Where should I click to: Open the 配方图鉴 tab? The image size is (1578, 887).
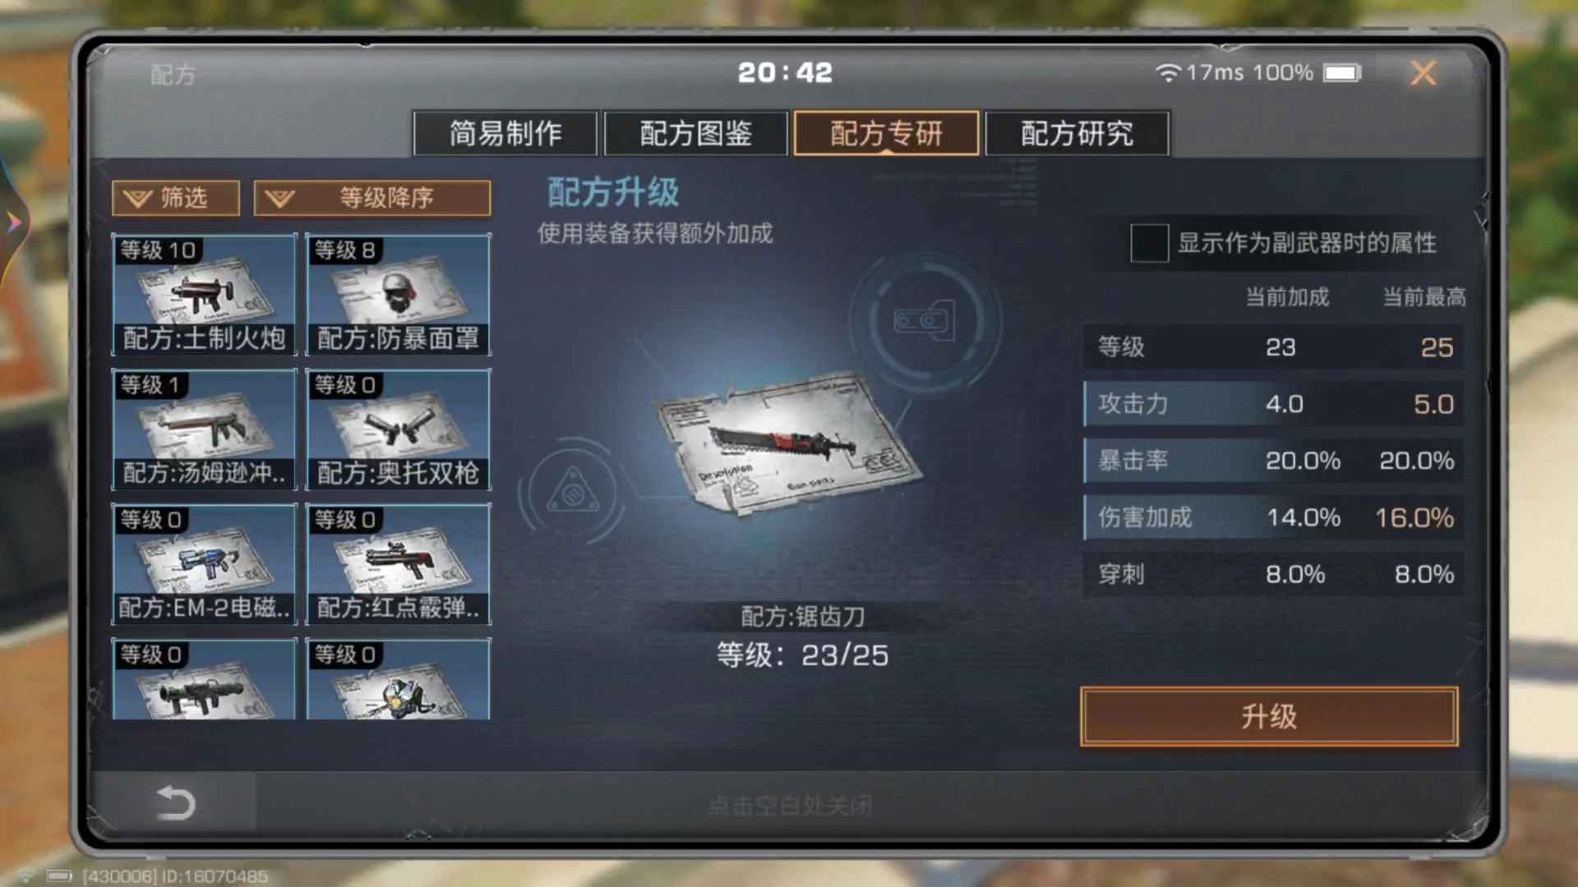pos(695,133)
